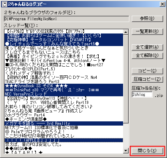This screenshot has width=167, height=158.
Task: Click the 圧縮コピー(Z) compressed copy button
Action: (x=147, y=79)
